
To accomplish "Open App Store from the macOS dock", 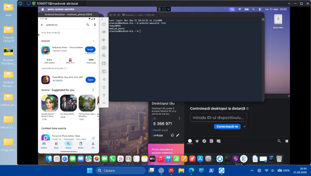I will [x=200, y=159].
